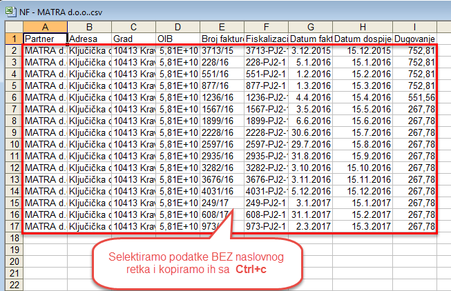This screenshot has height=291, width=451.
Task: Select column E header
Action: pyautogui.click(x=222, y=28)
